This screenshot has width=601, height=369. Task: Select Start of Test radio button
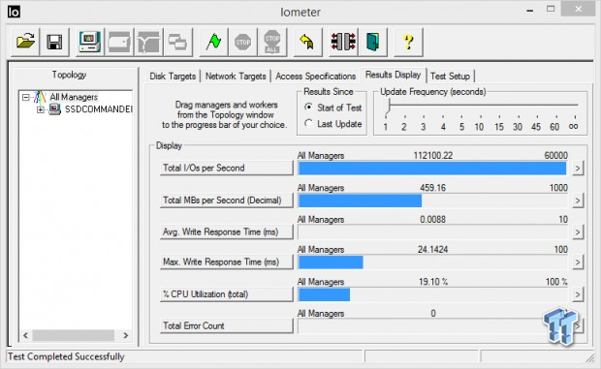click(x=308, y=108)
